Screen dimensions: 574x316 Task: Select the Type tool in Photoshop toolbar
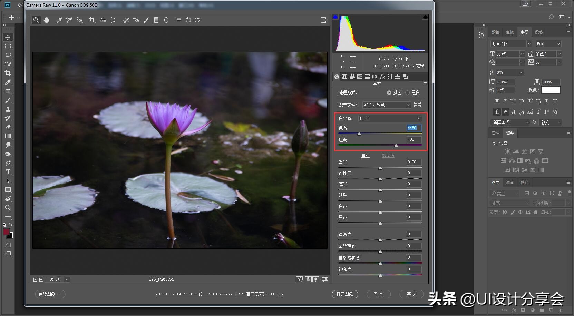8,172
